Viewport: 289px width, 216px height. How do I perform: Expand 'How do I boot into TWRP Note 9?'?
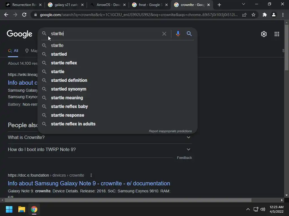pos(100,150)
